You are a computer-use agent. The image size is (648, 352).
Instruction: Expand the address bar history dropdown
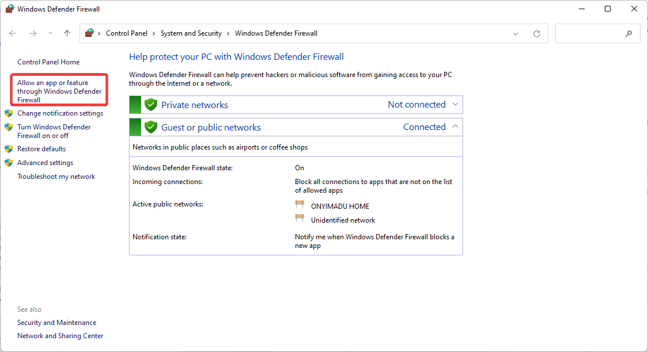(x=516, y=34)
